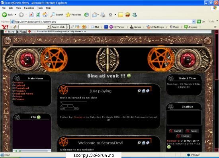Click the Yahoo Mail envelope button
This screenshot has width=219, height=158.
[x=95, y=27]
